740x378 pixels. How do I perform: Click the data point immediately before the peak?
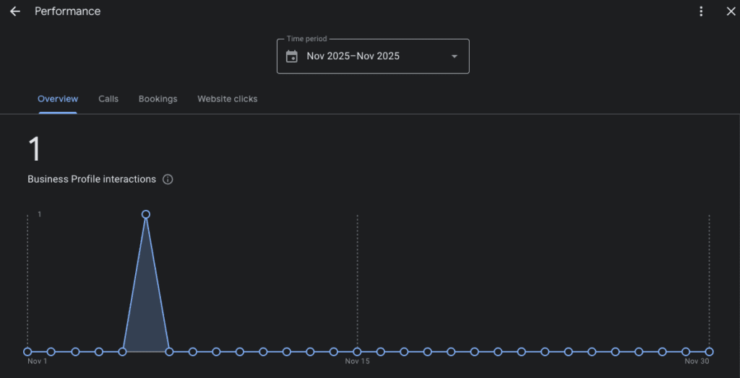tap(122, 352)
